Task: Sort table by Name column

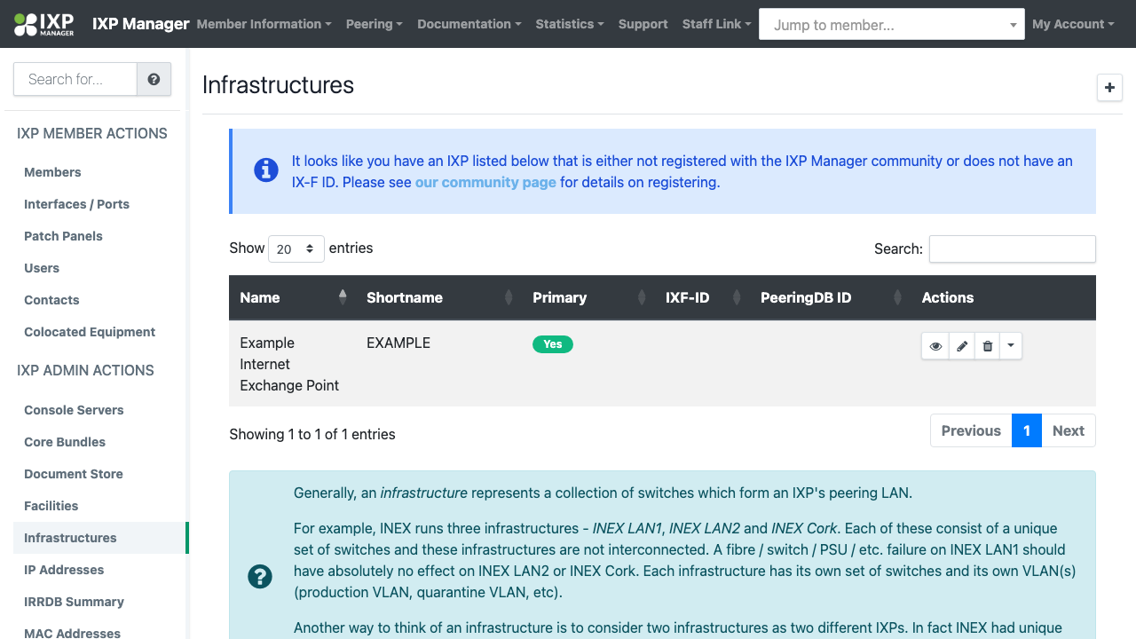Action: click(292, 297)
